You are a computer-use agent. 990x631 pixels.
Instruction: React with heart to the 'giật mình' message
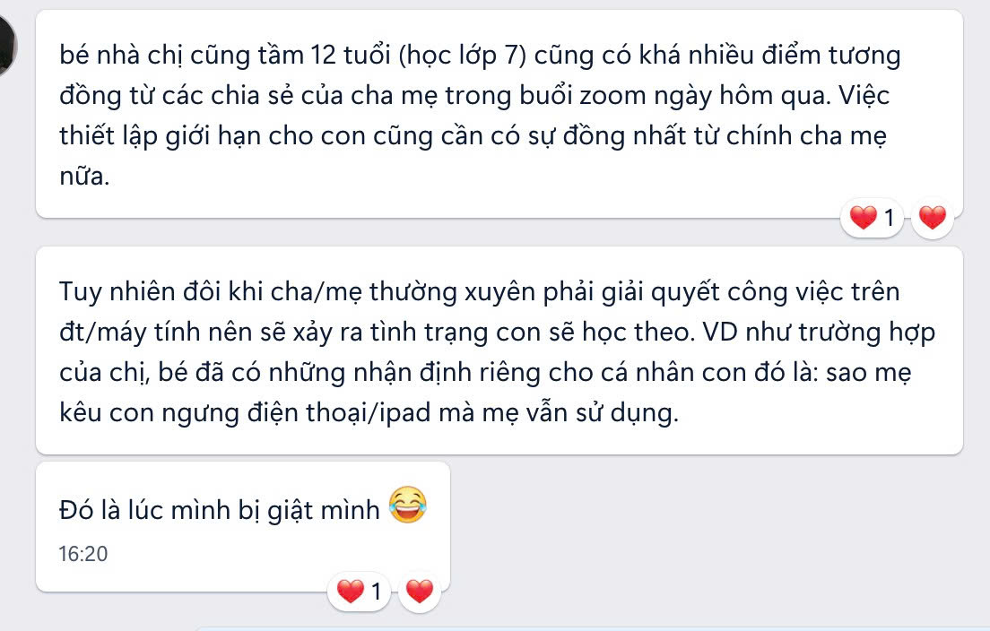pyautogui.click(x=420, y=592)
